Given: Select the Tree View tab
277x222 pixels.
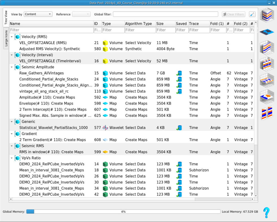Looking at the screenshot, I should tap(6, 18).
